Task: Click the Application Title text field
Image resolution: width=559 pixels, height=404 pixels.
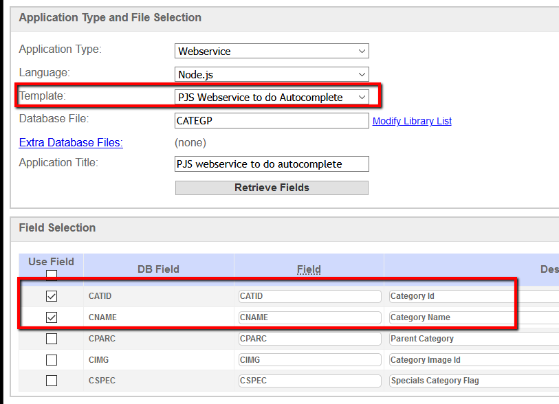Action: [x=272, y=164]
